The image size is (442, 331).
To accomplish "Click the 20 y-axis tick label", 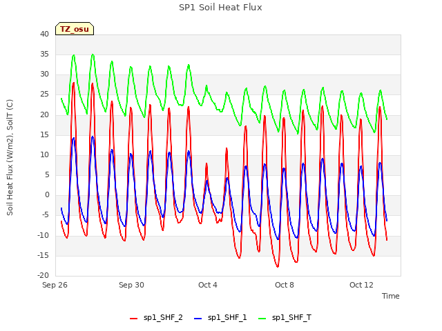I will pyautogui.click(x=44, y=115).
